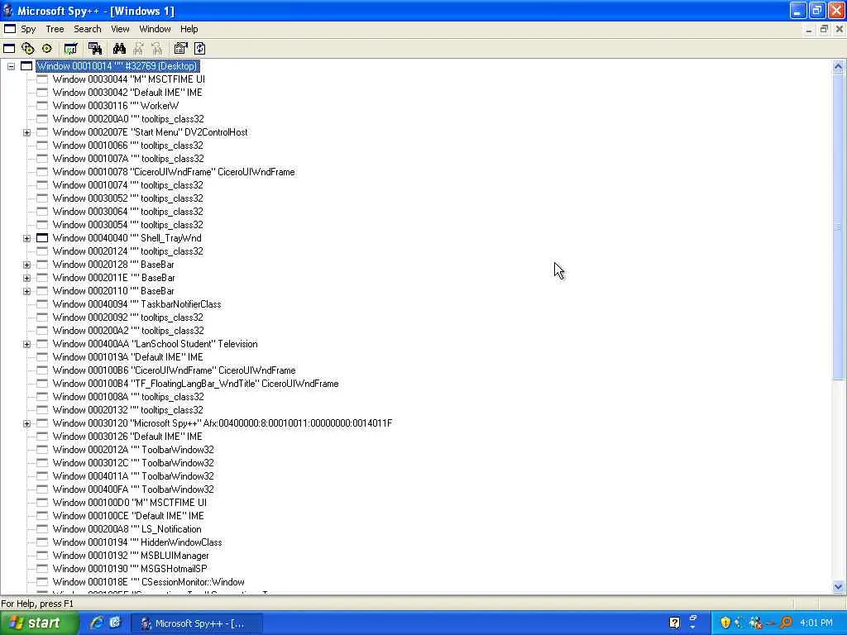Click the Find Previous toolbar icon
Image resolution: width=847 pixels, height=635 pixels.
click(x=156, y=49)
